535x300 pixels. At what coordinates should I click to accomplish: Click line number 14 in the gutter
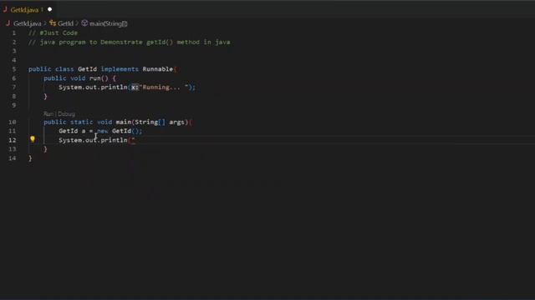(13, 158)
